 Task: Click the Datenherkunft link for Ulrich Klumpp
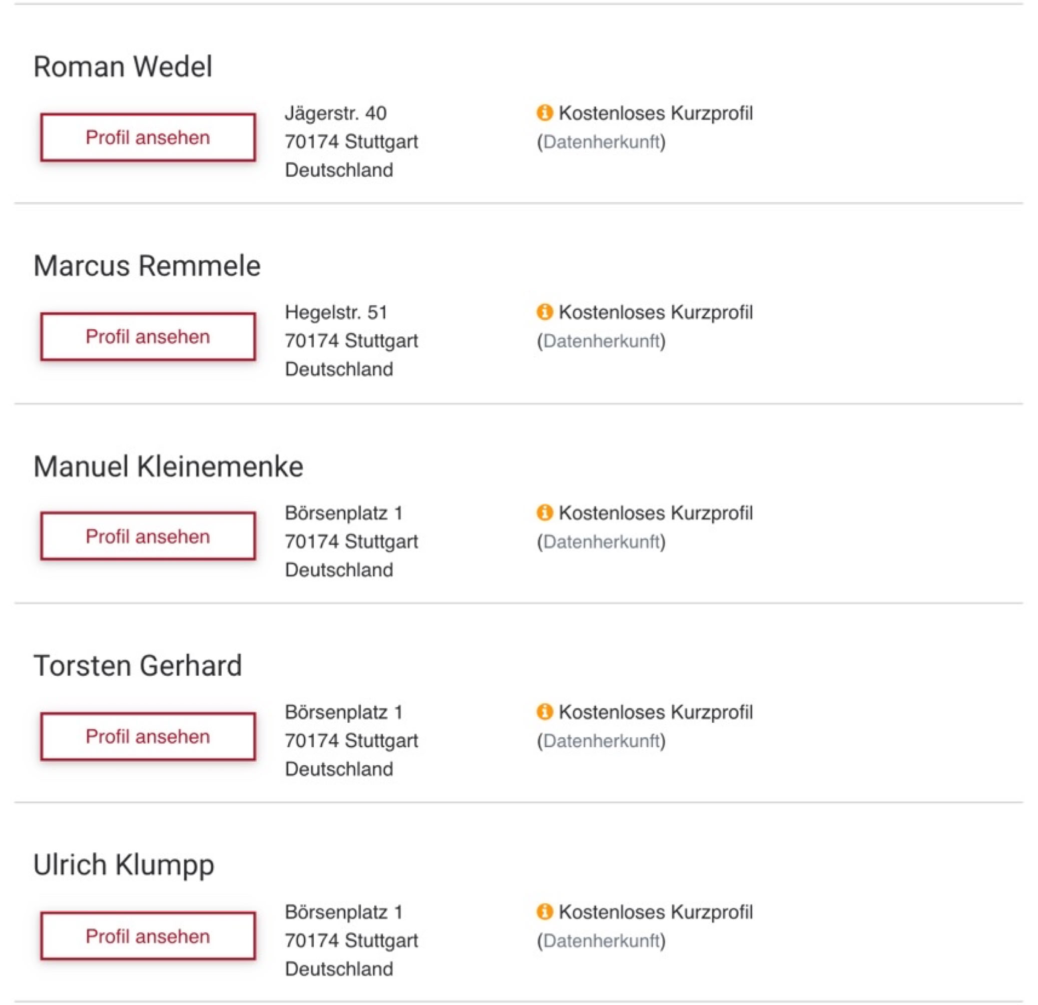click(601, 941)
